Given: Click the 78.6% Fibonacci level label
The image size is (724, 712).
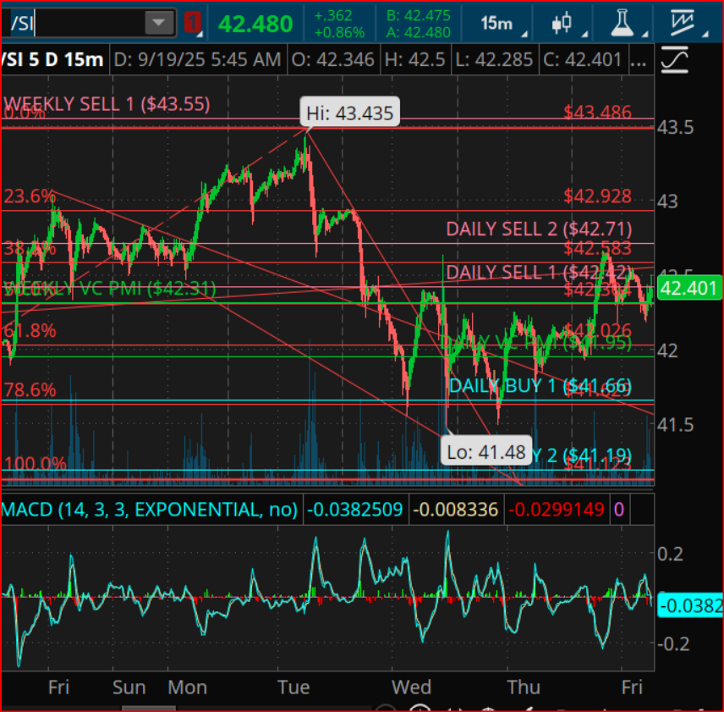Looking at the screenshot, I should tap(30, 390).
